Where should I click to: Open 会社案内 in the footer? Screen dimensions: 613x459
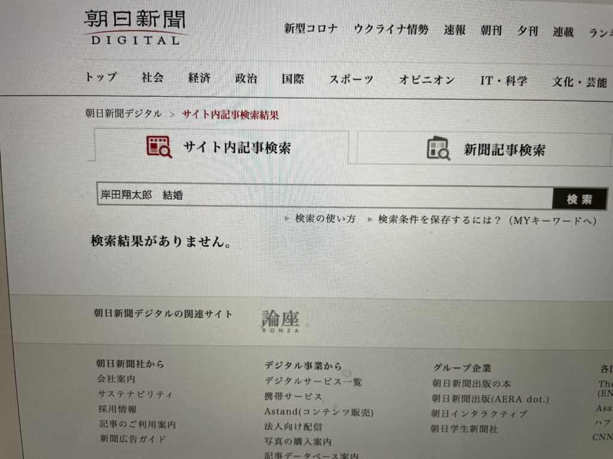[116, 378]
